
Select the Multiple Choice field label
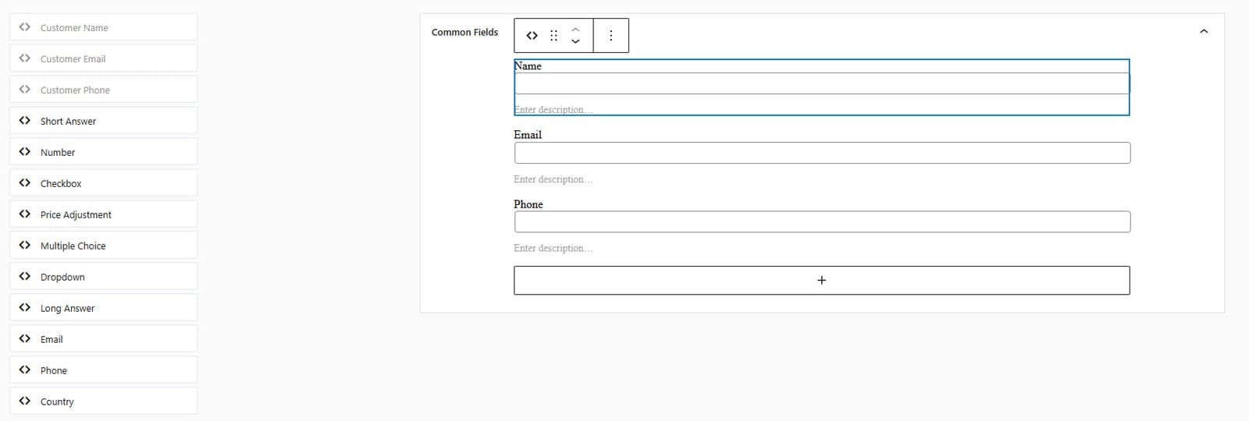[x=73, y=246]
